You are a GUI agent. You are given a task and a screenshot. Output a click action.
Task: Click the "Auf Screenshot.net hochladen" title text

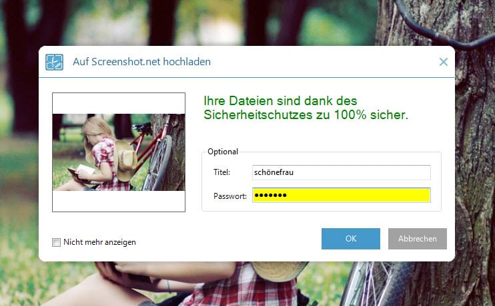click(x=141, y=62)
